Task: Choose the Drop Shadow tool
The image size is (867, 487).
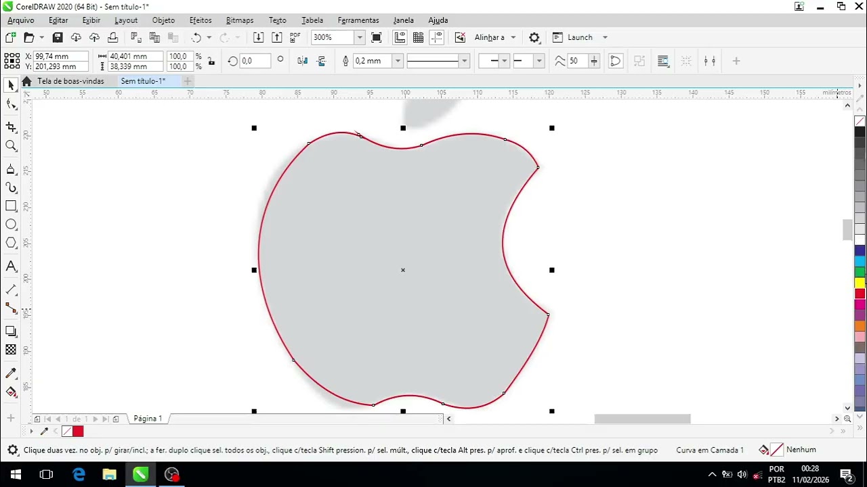Action: (x=11, y=331)
